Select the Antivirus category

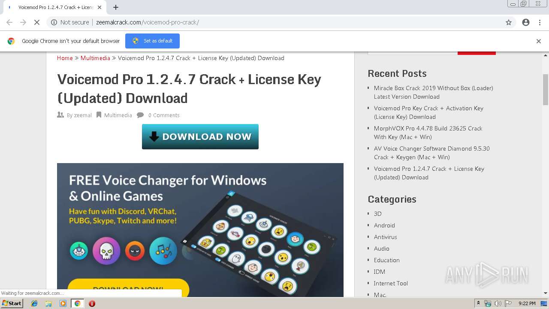click(385, 237)
